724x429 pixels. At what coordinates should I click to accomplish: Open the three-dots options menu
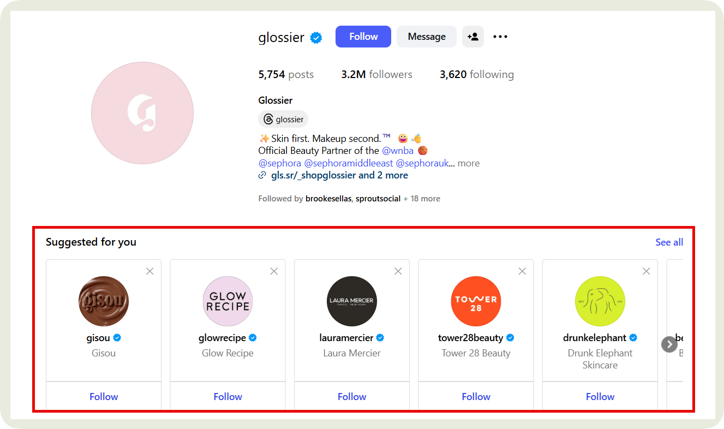click(x=500, y=37)
